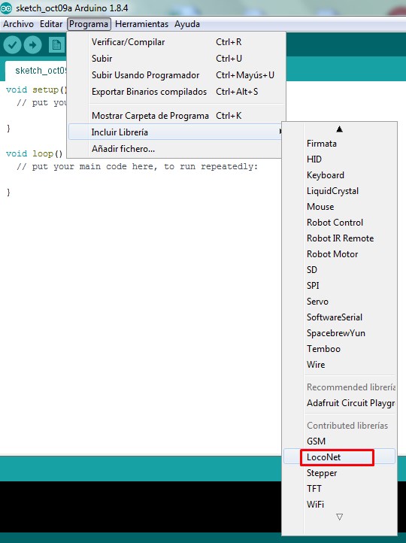
Task: Click the Verify checkmark toolbar icon
Action: point(12,45)
